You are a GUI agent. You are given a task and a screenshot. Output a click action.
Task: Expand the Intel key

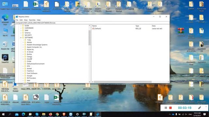coord(23,81)
